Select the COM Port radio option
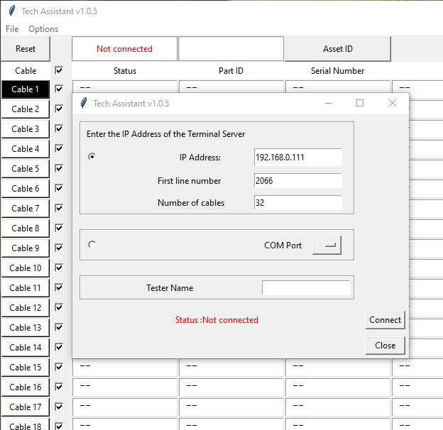 (92, 245)
